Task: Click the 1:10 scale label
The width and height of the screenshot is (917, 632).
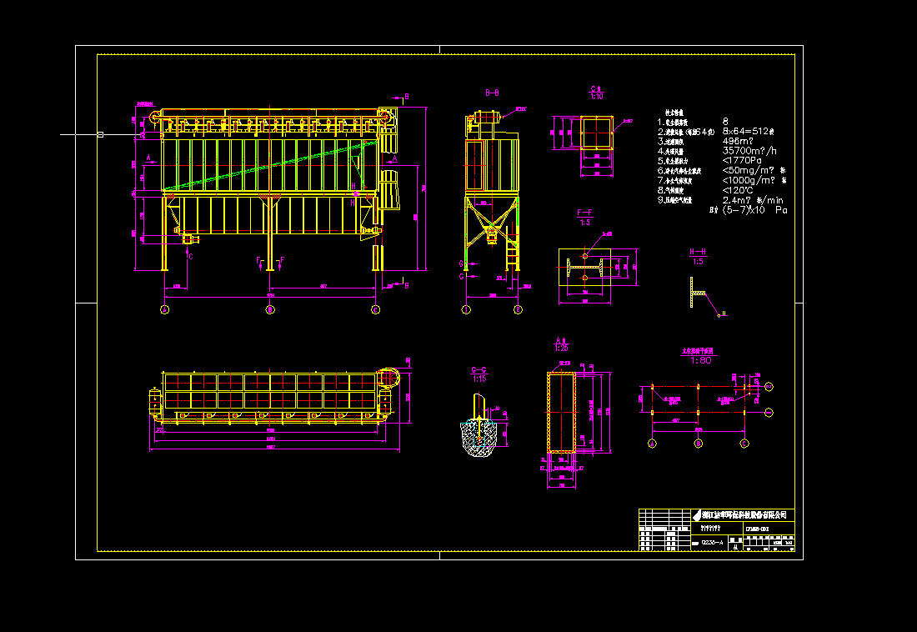Action: 597,97
